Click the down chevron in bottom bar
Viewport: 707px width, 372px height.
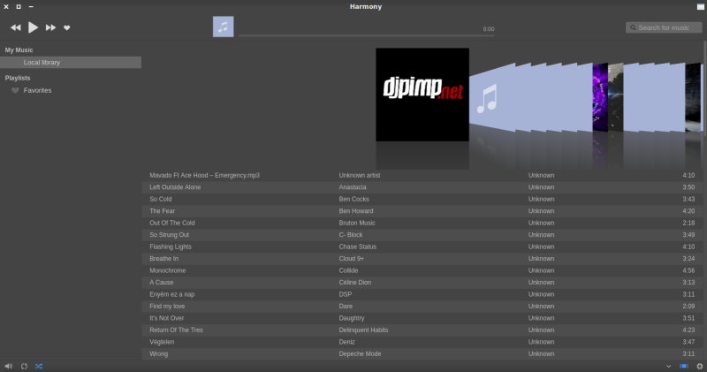coord(669,366)
